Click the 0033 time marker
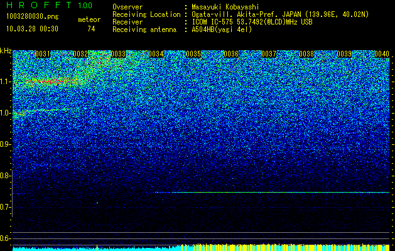This screenshot has height=251, width=395. click(118, 54)
